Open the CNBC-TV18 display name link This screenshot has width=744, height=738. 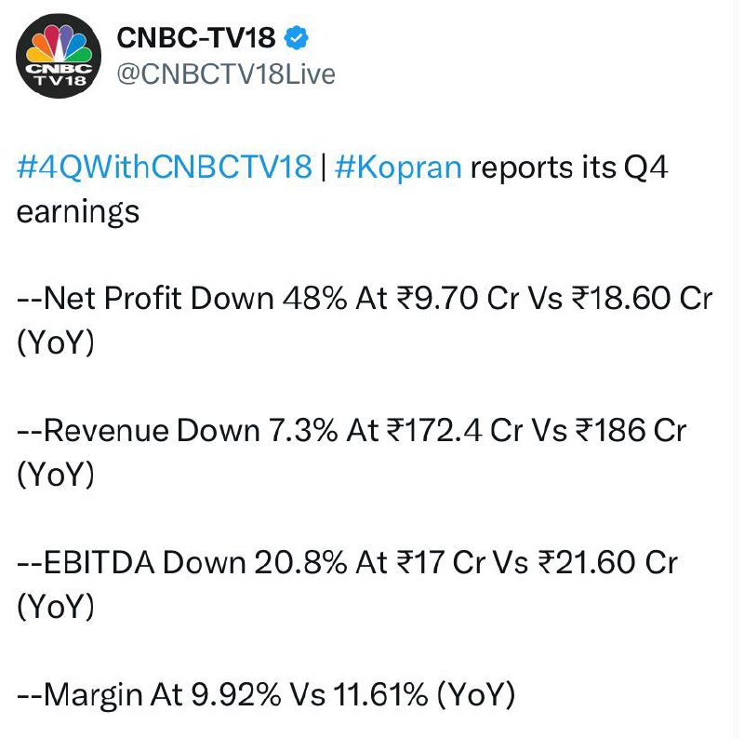click(x=196, y=37)
